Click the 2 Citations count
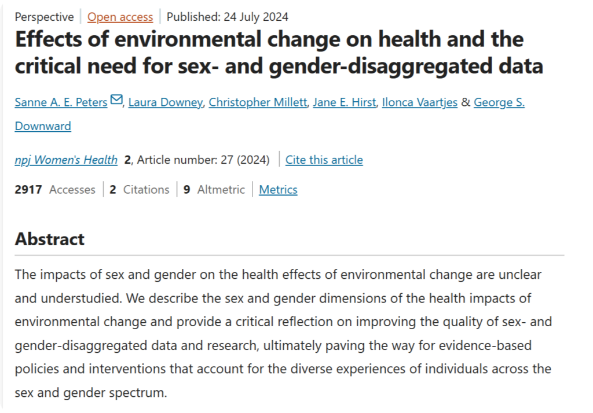This screenshot has width=593, height=413. (139, 189)
